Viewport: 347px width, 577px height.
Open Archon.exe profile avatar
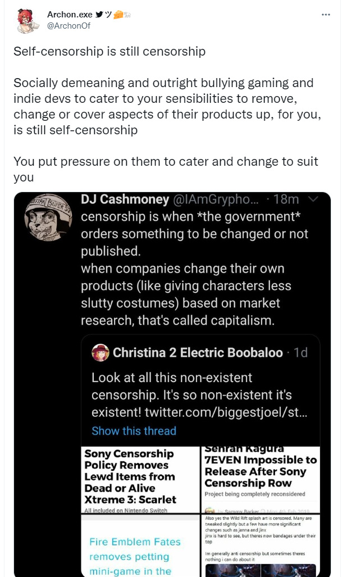point(28,20)
